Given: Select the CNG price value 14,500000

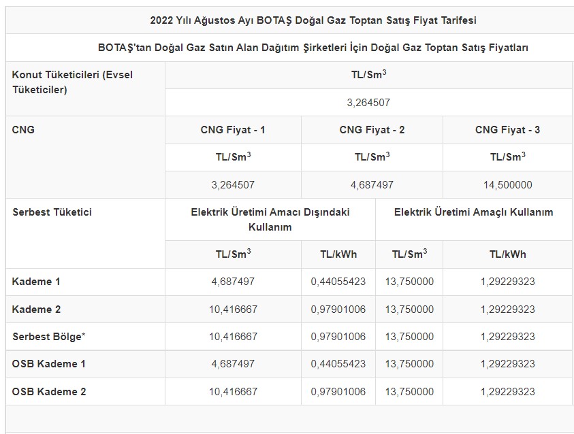Looking at the screenshot, I should tap(507, 185).
